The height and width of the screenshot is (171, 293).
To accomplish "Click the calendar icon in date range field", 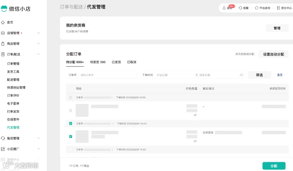I will tap(241, 75).
